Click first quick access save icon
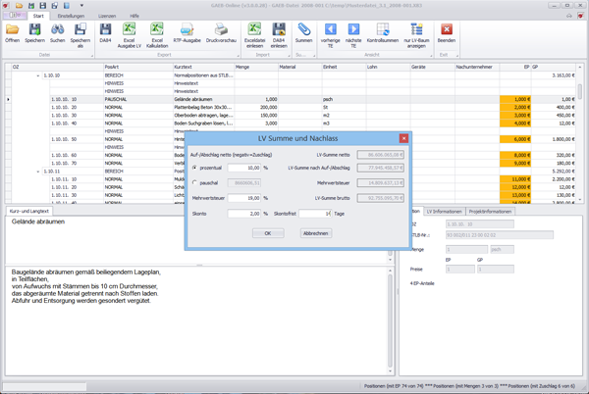This screenshot has width=589, height=394. tap(31, 5)
